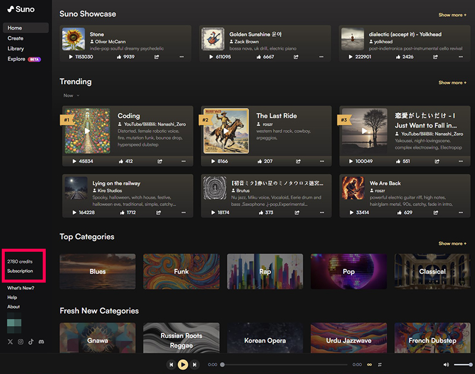Share the Golden Sunshine song
This screenshot has height=374, width=475.
pos(296,56)
